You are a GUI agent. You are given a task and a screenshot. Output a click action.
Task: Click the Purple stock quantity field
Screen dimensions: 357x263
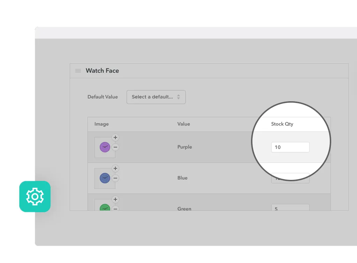click(290, 147)
